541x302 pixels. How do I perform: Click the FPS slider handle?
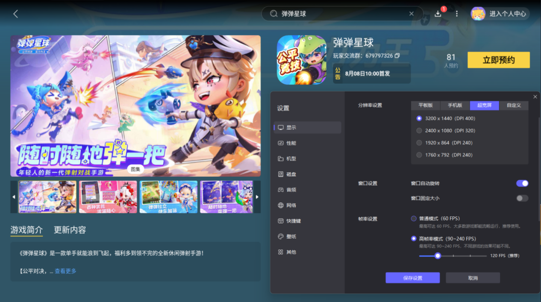click(438, 256)
